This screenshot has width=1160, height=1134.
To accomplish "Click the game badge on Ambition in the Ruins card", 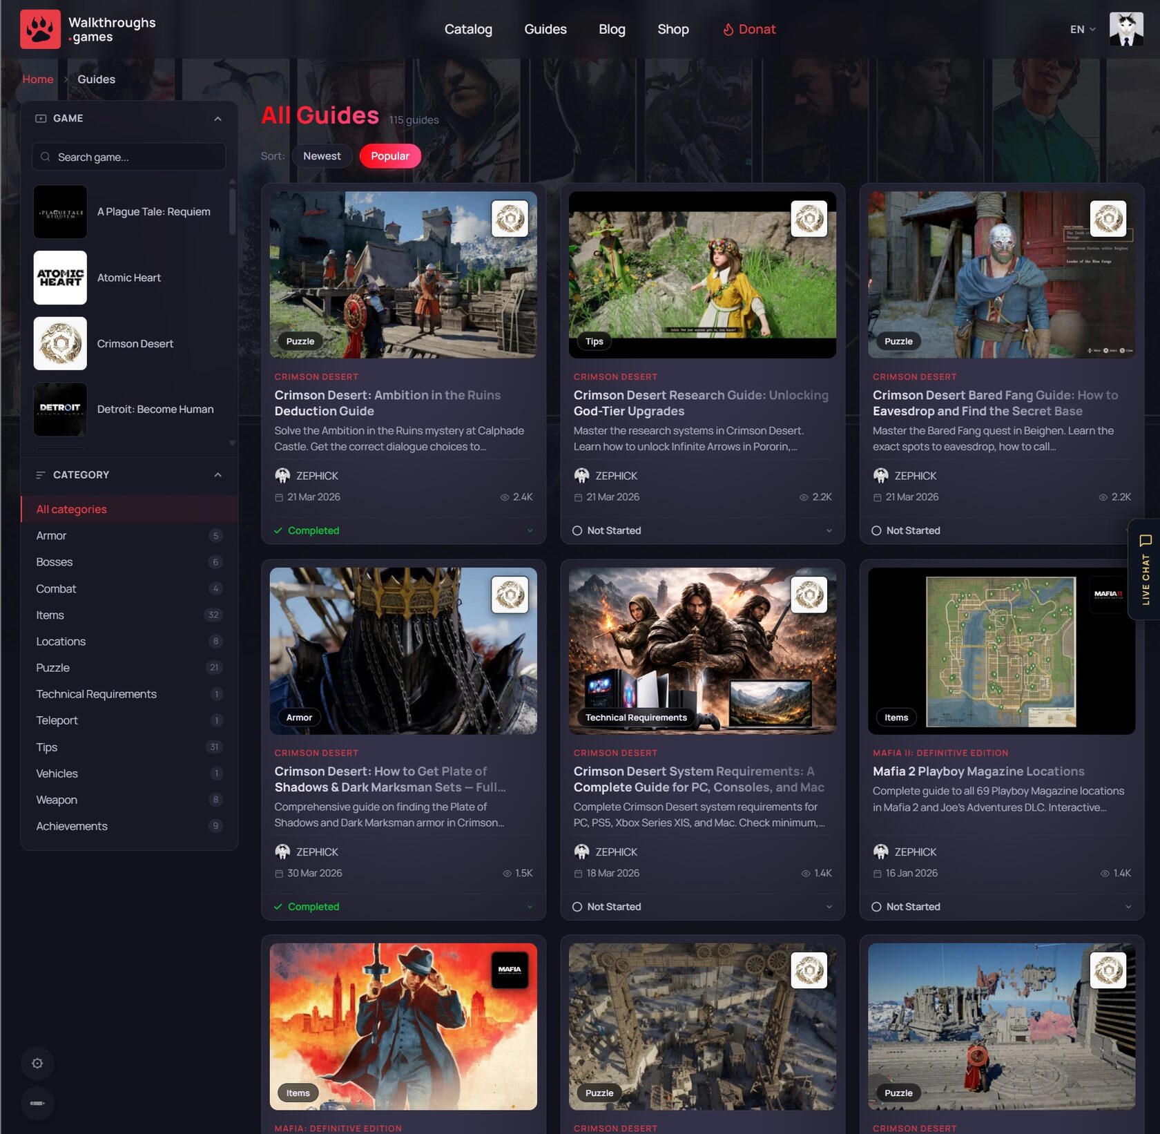I will coord(510,219).
